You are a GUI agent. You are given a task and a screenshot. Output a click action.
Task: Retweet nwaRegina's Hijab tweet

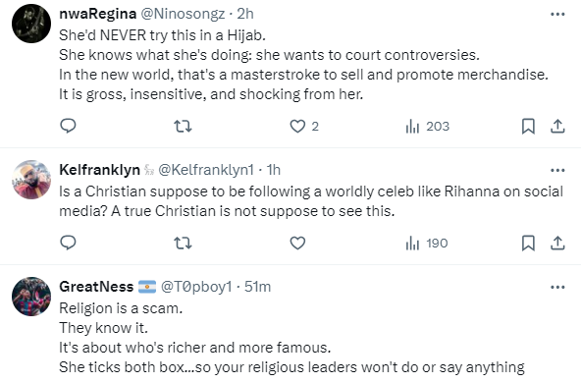(184, 127)
